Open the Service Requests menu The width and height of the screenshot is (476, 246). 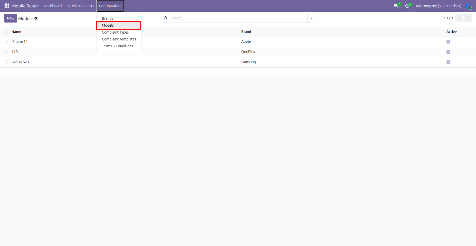click(80, 6)
